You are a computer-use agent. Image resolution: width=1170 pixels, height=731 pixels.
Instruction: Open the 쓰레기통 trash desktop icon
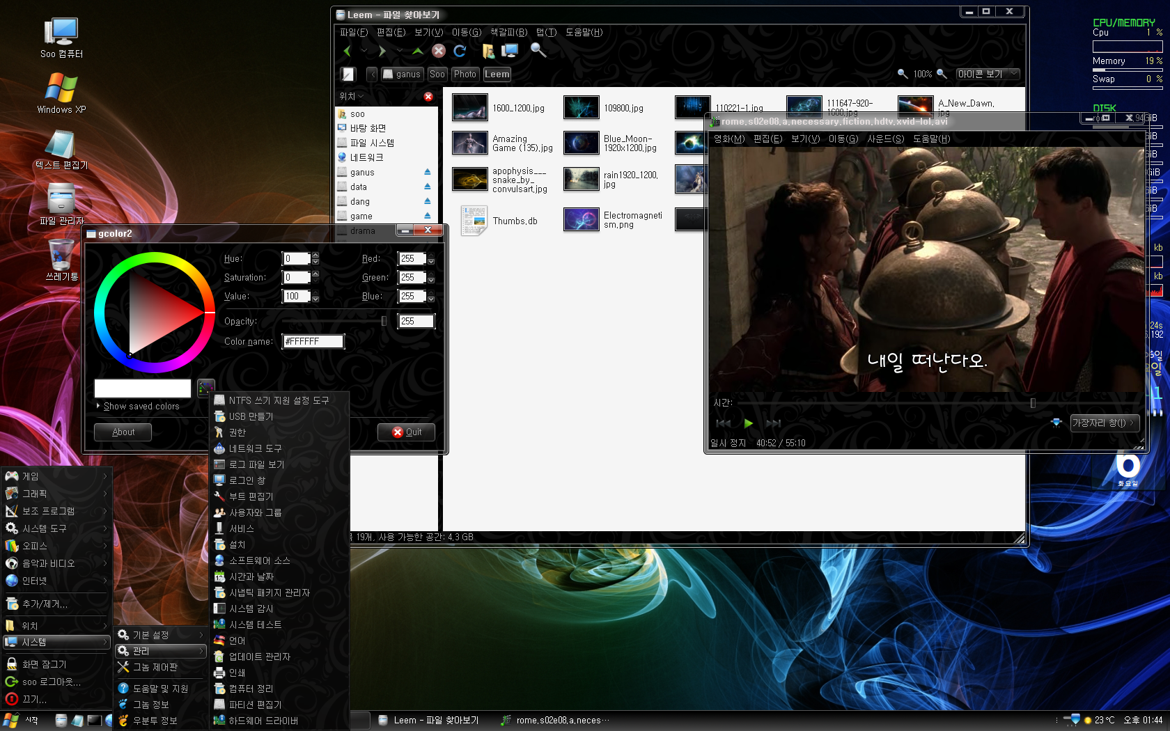61,260
